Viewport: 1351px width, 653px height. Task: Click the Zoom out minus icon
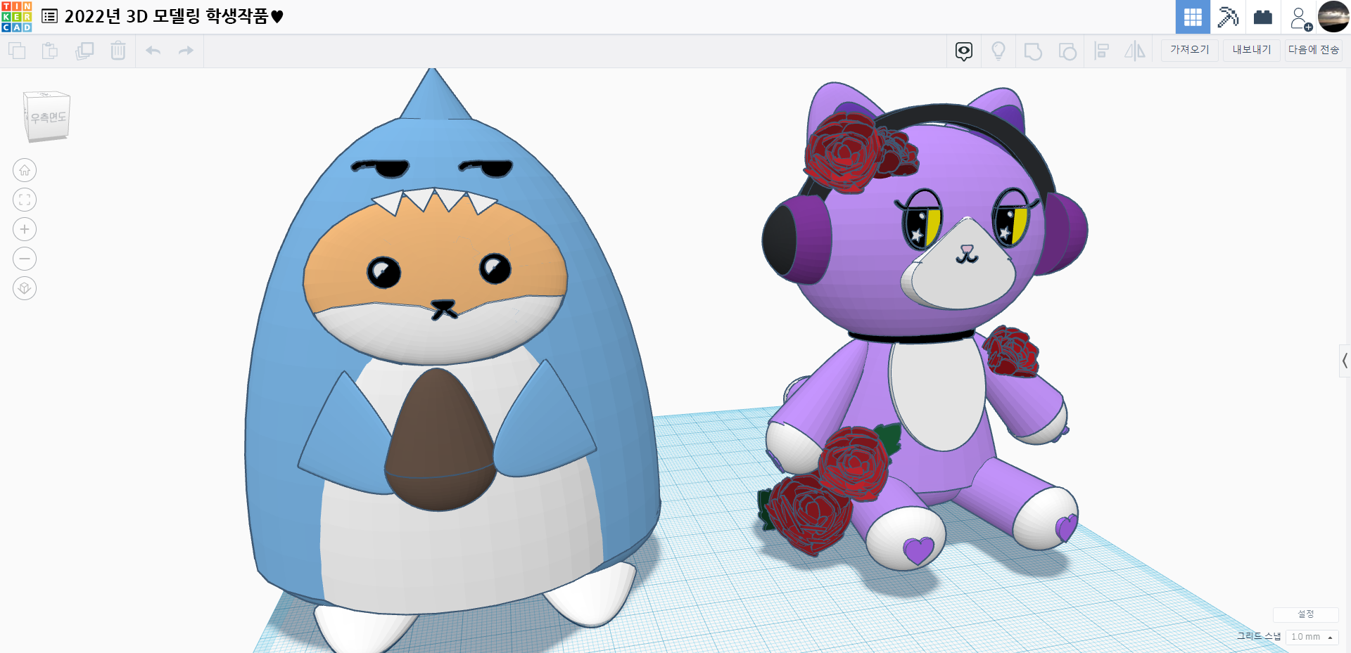tap(25, 259)
